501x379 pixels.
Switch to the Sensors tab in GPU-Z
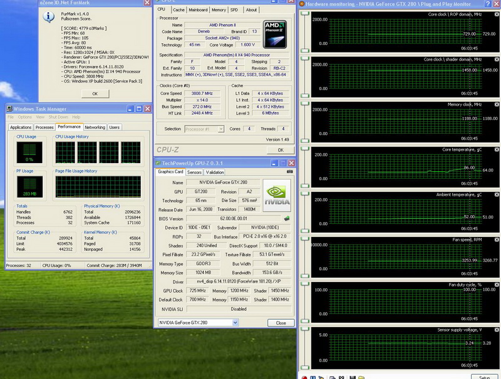194,172
